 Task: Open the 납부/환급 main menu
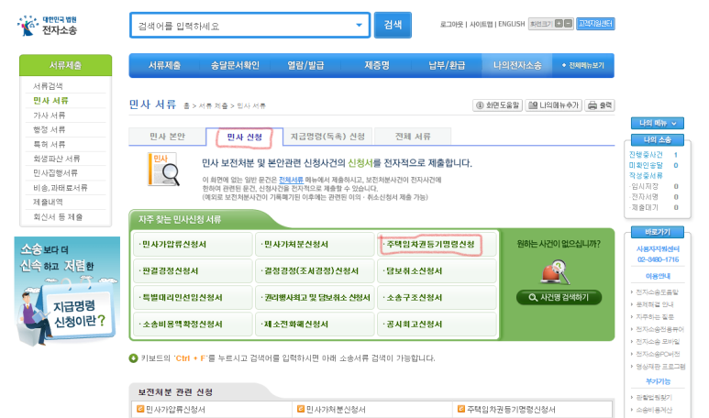(447, 65)
